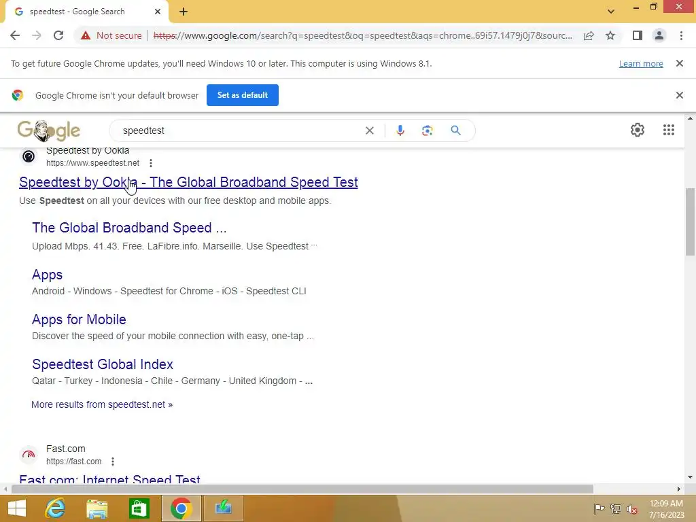Image resolution: width=696 pixels, height=522 pixels.
Task: Submit search with the magnifier icon
Action: coord(455,130)
